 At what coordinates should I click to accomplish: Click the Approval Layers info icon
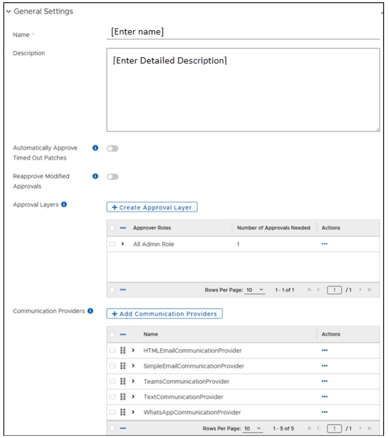click(64, 205)
